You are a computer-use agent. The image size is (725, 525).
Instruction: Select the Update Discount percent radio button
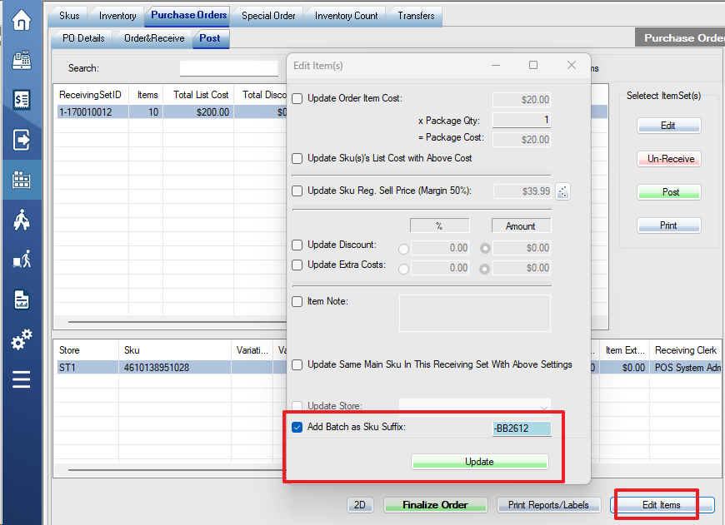(x=405, y=248)
